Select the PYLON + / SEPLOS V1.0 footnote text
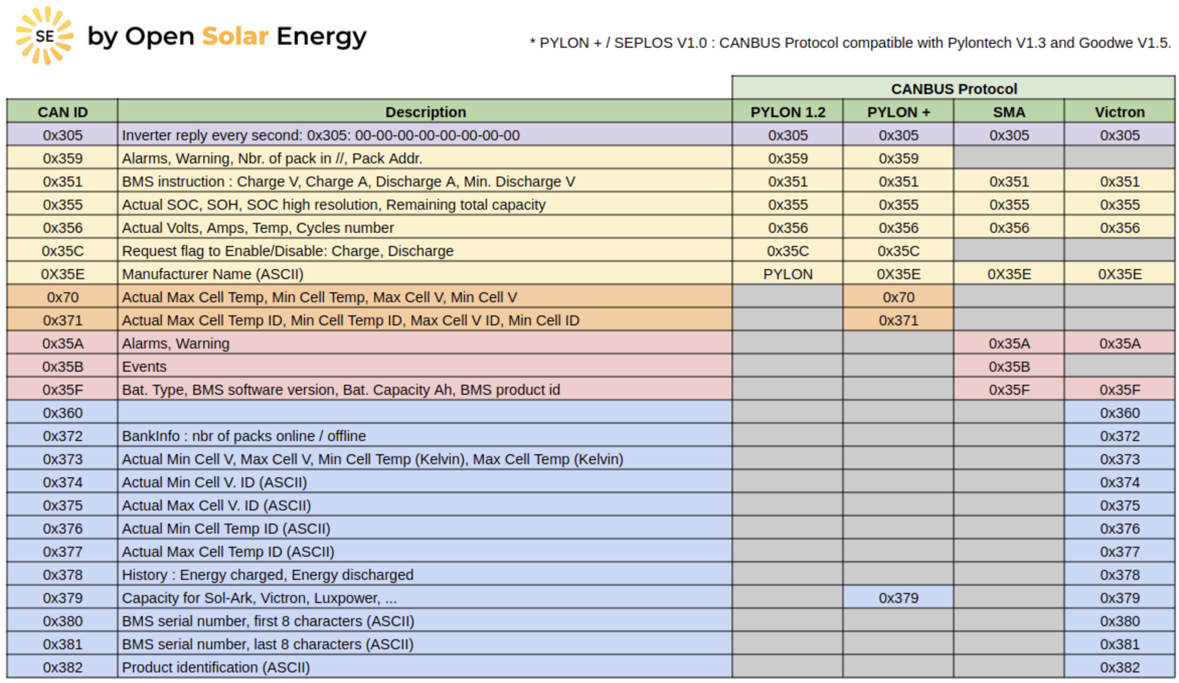 pyautogui.click(x=850, y=43)
